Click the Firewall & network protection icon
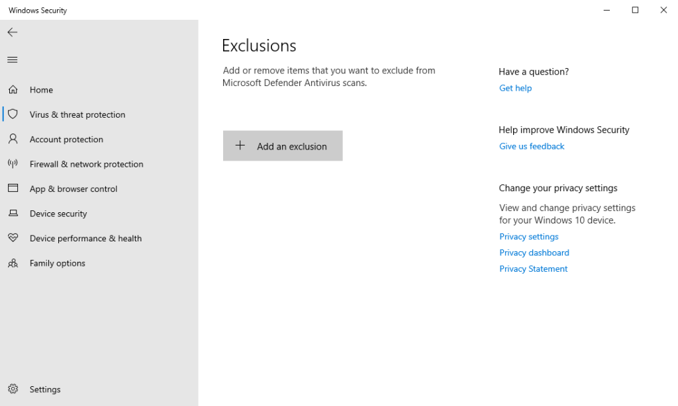 (x=13, y=164)
